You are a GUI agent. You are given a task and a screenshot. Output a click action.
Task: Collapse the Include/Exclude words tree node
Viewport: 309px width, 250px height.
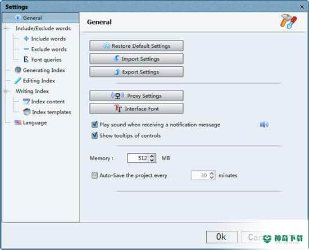[6, 28]
